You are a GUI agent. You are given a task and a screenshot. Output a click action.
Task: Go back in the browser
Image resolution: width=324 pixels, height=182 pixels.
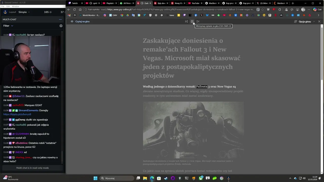click(x=69, y=10)
